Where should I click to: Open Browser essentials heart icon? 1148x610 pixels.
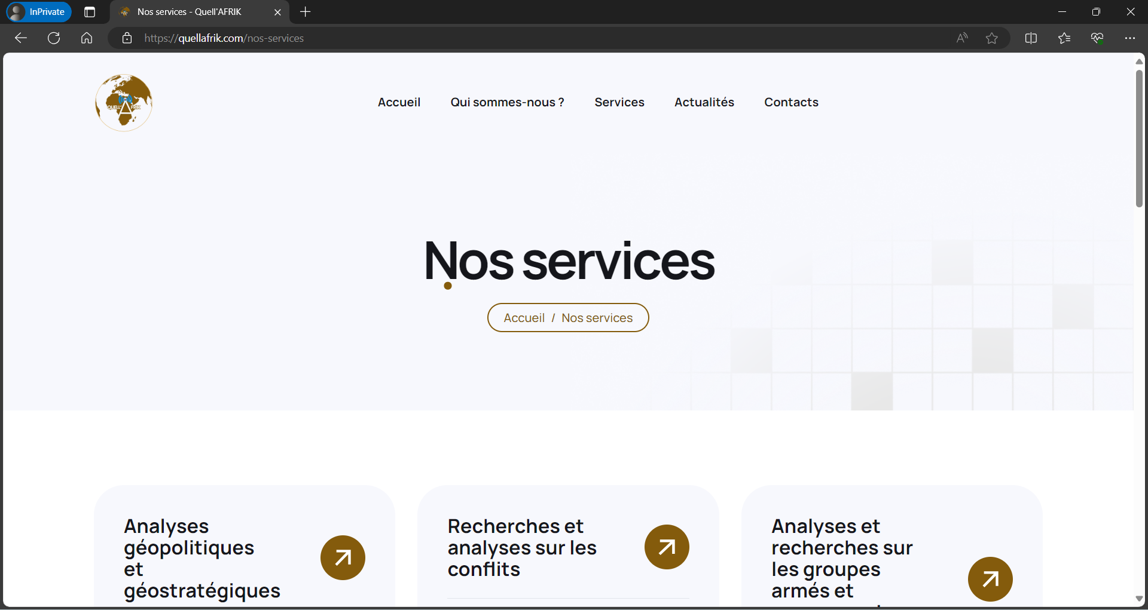[x=1097, y=38]
